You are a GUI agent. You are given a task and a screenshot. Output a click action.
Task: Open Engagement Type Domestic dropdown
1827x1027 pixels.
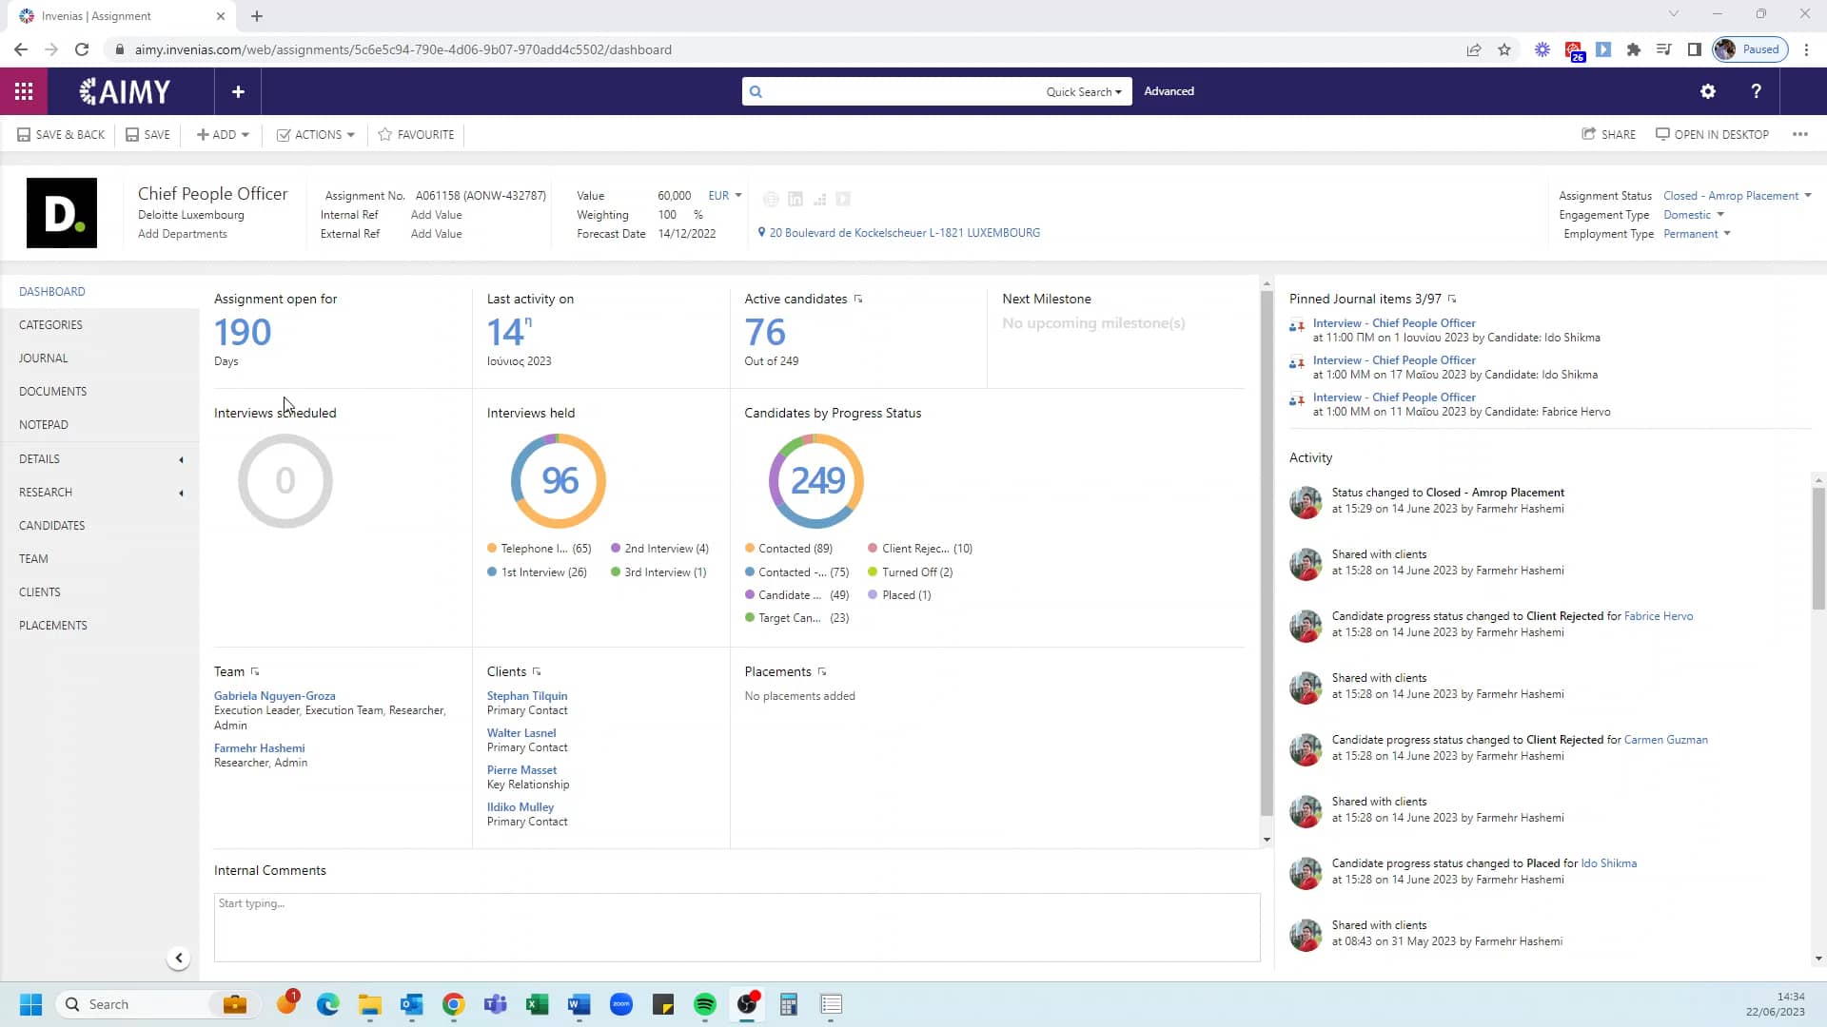(1693, 215)
